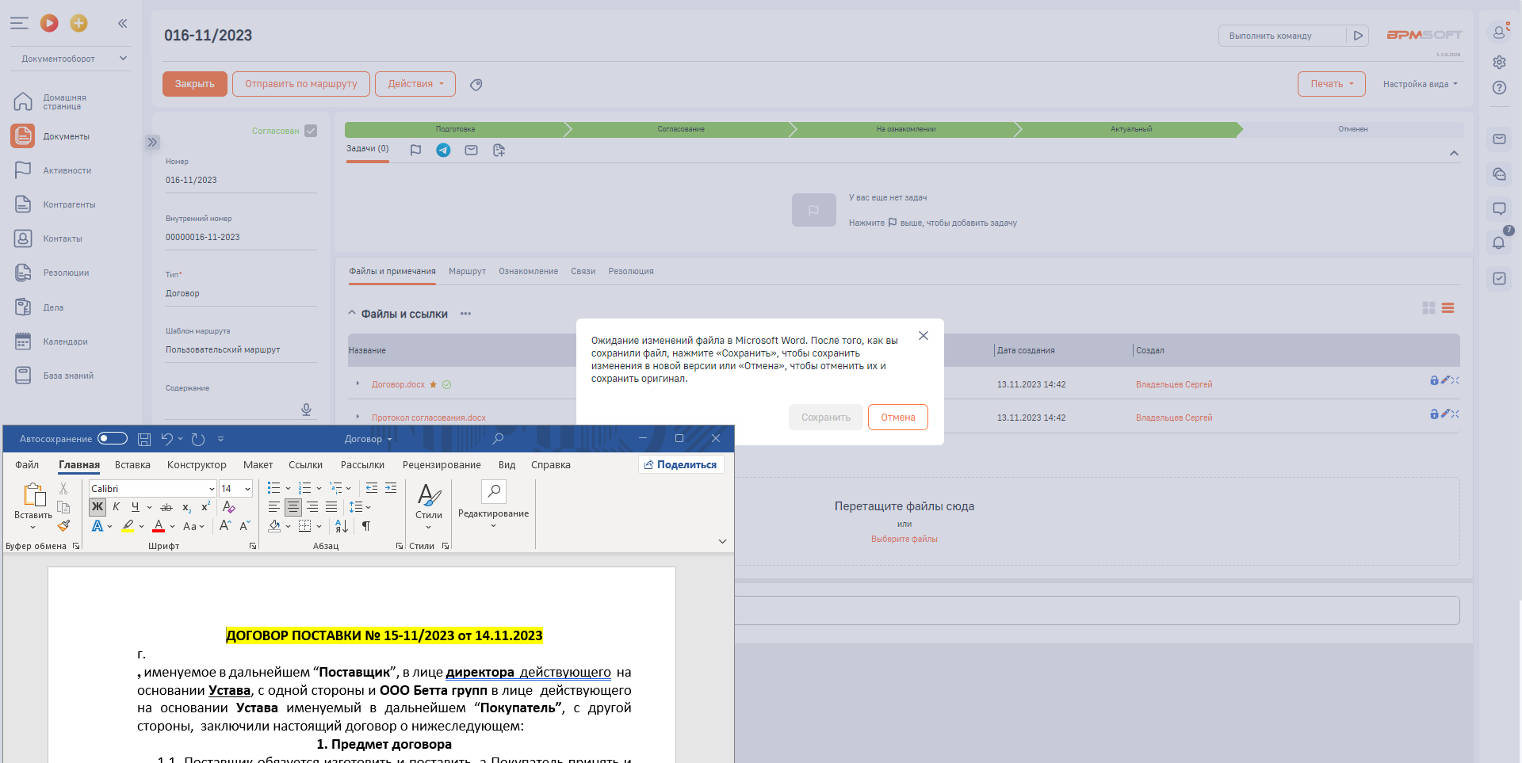The height and width of the screenshot is (763, 1522).
Task: Click the Отмена button in the dialog
Action: (898, 418)
